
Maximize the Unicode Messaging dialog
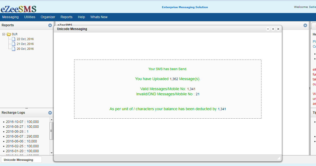[x=273, y=29]
